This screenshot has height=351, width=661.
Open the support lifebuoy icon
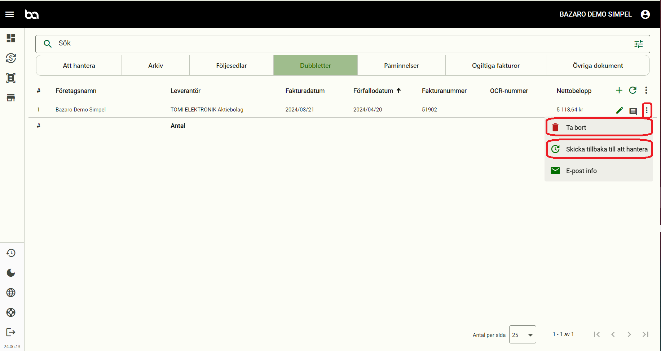coord(11,312)
